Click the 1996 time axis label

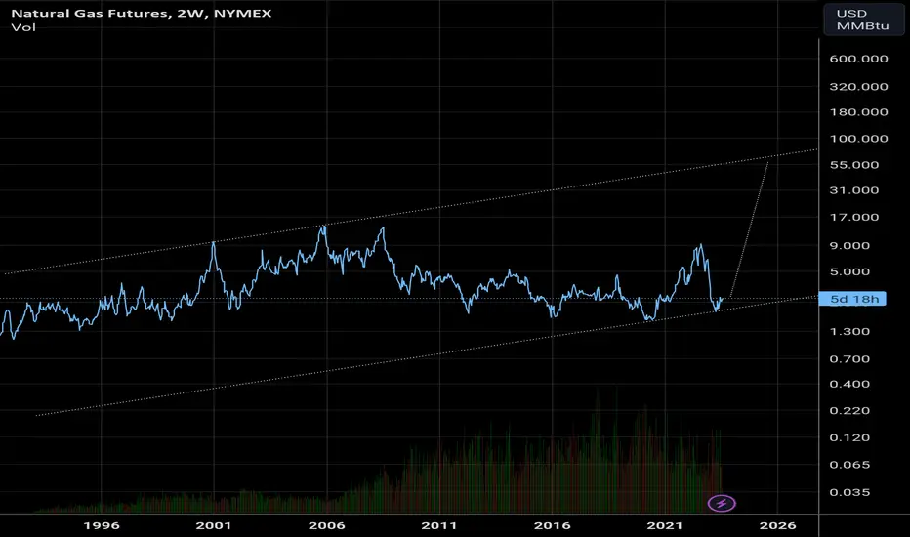point(102,525)
